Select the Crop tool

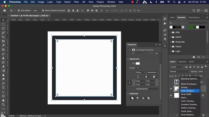pos(3,37)
